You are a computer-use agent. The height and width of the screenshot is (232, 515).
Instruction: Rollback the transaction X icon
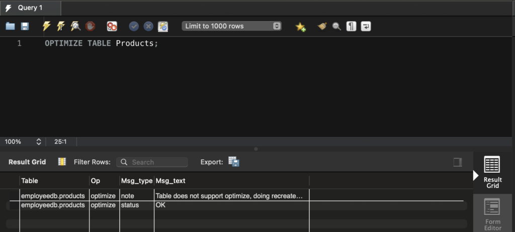(148, 27)
